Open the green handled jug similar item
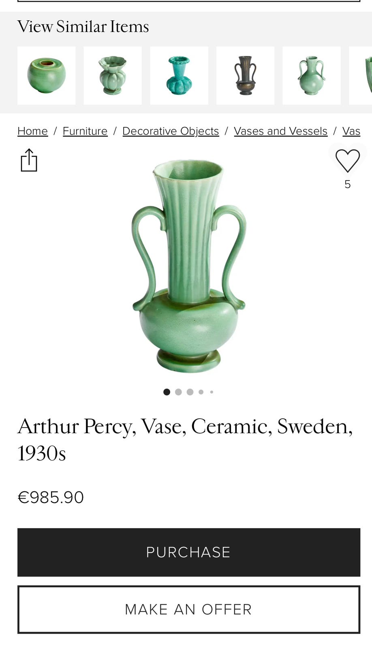The image size is (372, 649). [312, 75]
